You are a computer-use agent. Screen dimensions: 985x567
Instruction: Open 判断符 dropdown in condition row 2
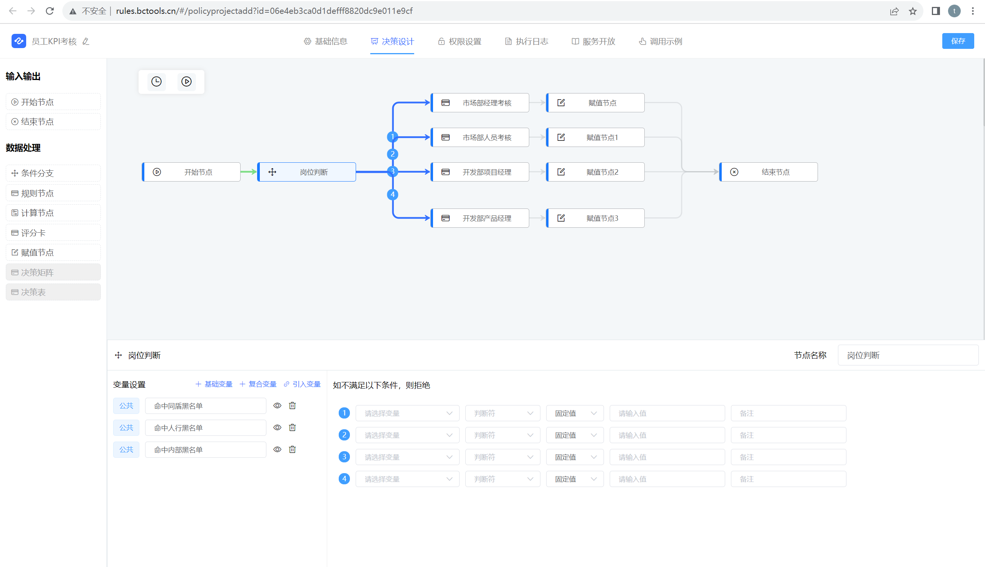pos(502,435)
